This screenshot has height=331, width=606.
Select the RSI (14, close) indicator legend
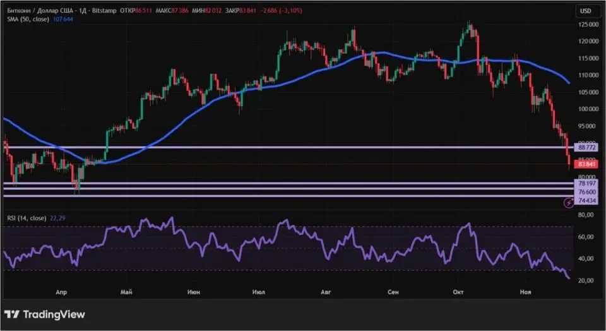pos(25,218)
